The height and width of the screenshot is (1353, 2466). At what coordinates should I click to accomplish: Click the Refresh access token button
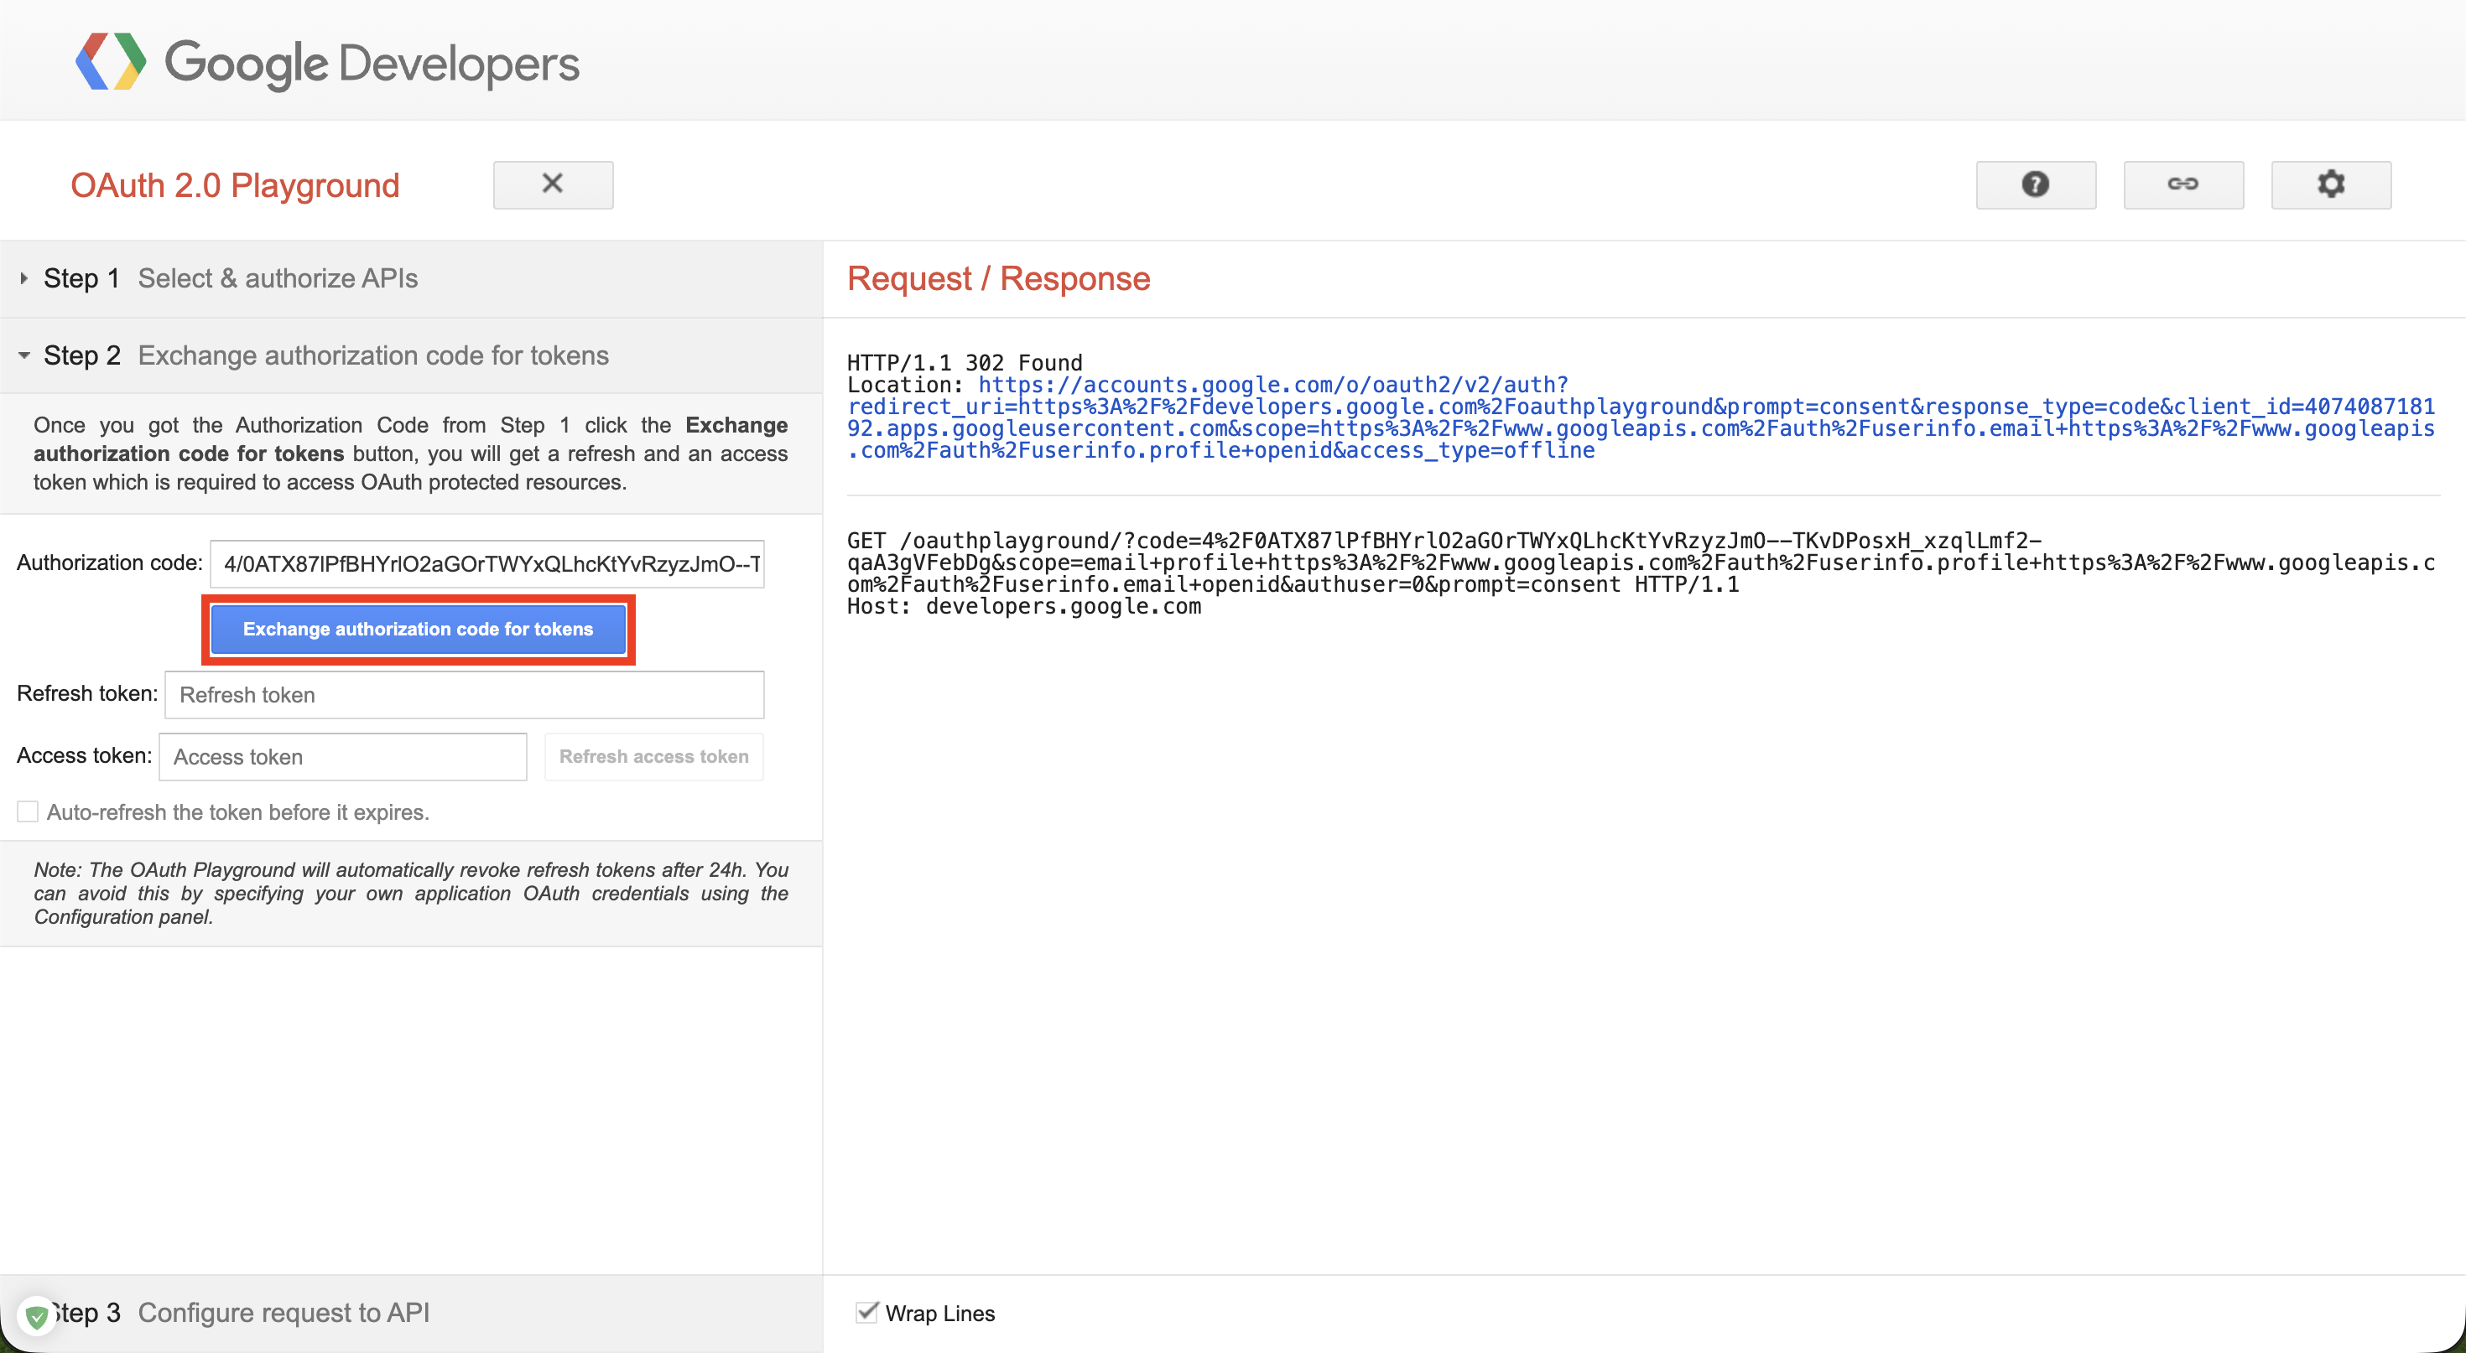pyautogui.click(x=654, y=756)
